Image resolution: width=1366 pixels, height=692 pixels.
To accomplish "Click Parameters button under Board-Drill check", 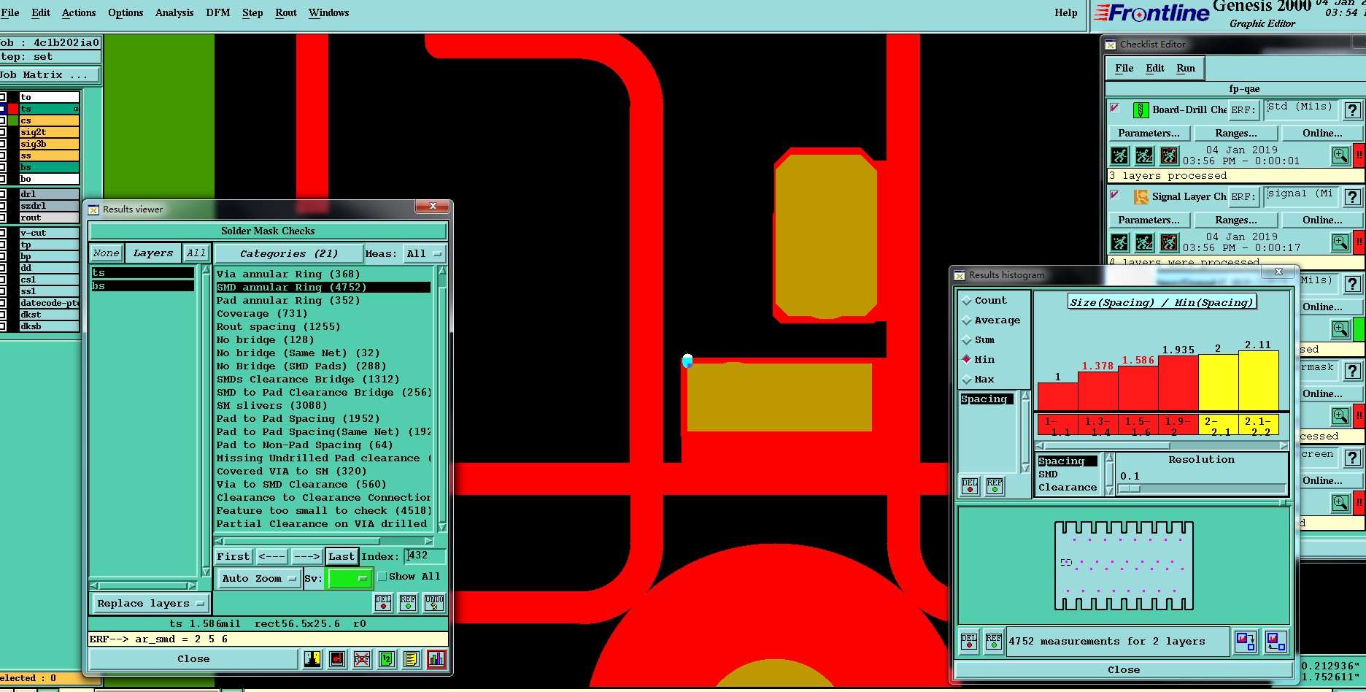I will click(x=1149, y=133).
